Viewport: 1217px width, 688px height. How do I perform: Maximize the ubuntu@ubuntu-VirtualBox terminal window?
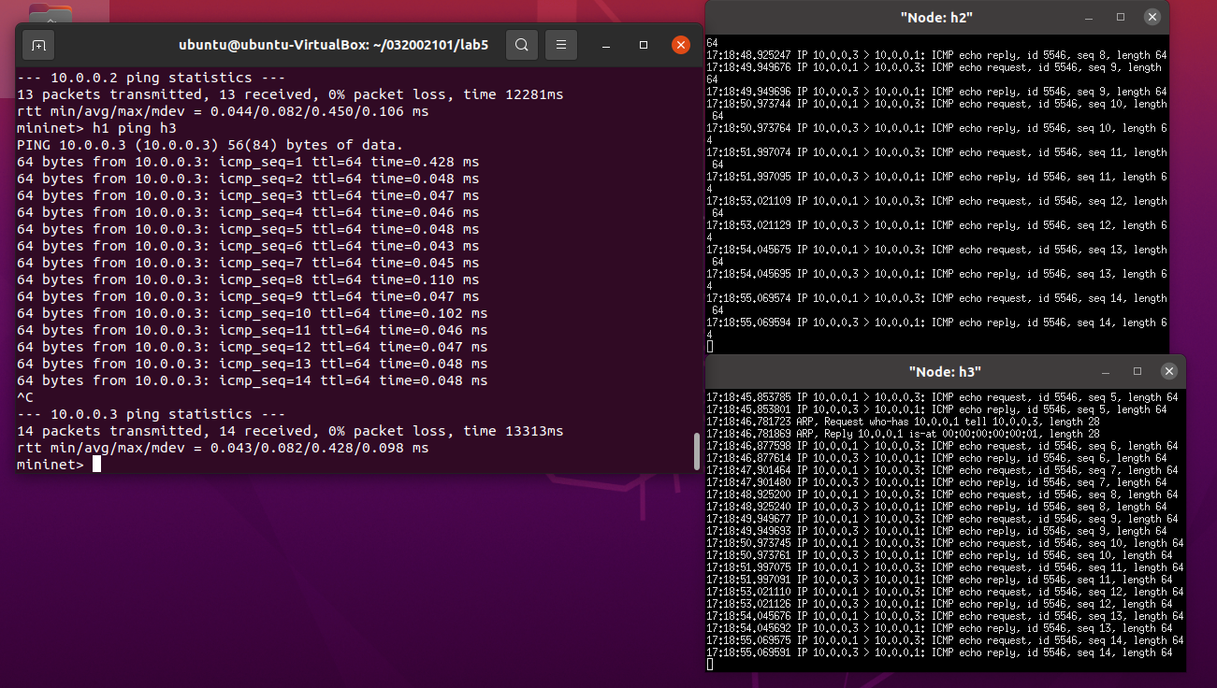pos(644,45)
